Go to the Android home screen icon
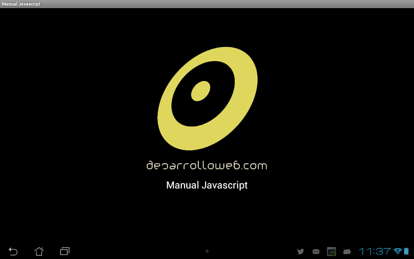 point(39,251)
